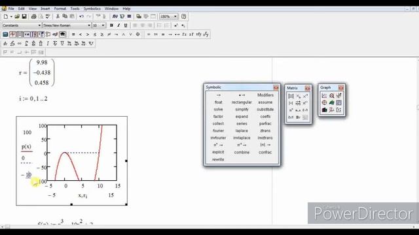Click substitute keyword in Symbolic palette
419x235 pixels.
click(x=265, y=110)
